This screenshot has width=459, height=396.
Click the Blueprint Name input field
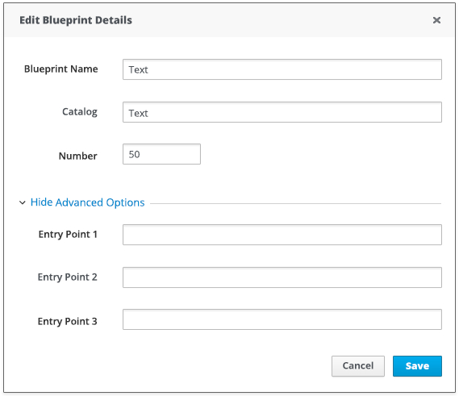click(282, 69)
